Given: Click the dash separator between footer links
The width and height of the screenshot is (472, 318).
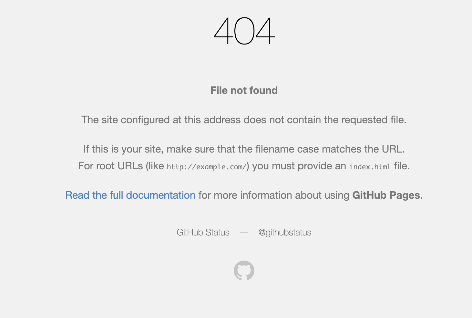Looking at the screenshot, I should tap(244, 233).
